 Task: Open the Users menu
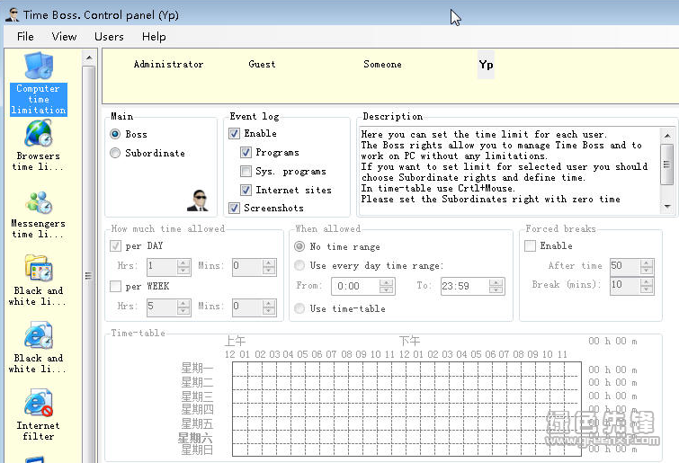click(109, 36)
